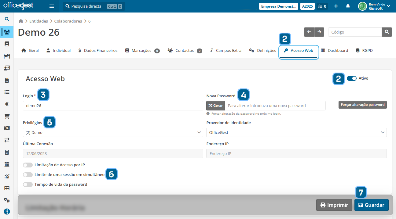396x219 pixels.
Task: Click the plus icon in header
Action: [336, 6]
